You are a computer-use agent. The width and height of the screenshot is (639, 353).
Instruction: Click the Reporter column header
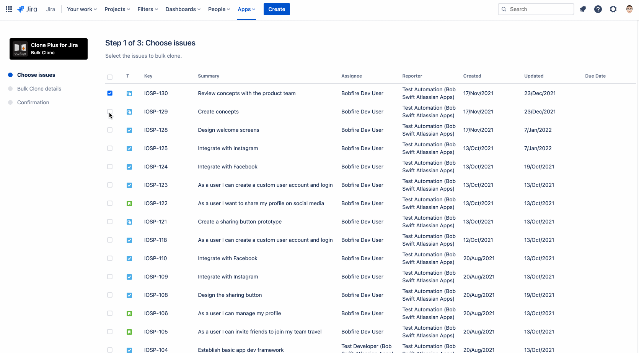[412, 76]
